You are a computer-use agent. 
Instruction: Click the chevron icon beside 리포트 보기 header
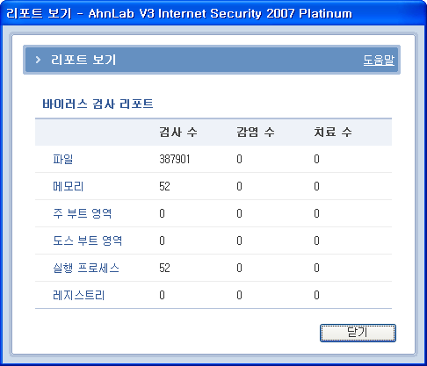pos(38,60)
